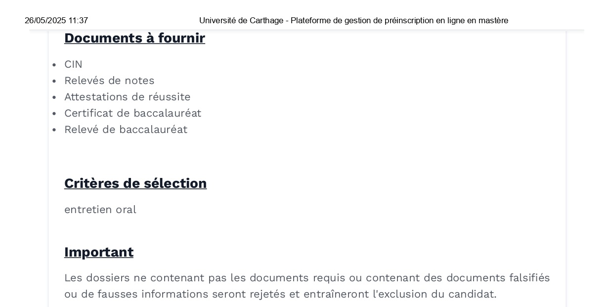This screenshot has height=307, width=613.
Task: Click the warning paragraph about falsified documents
Action: tap(307, 286)
